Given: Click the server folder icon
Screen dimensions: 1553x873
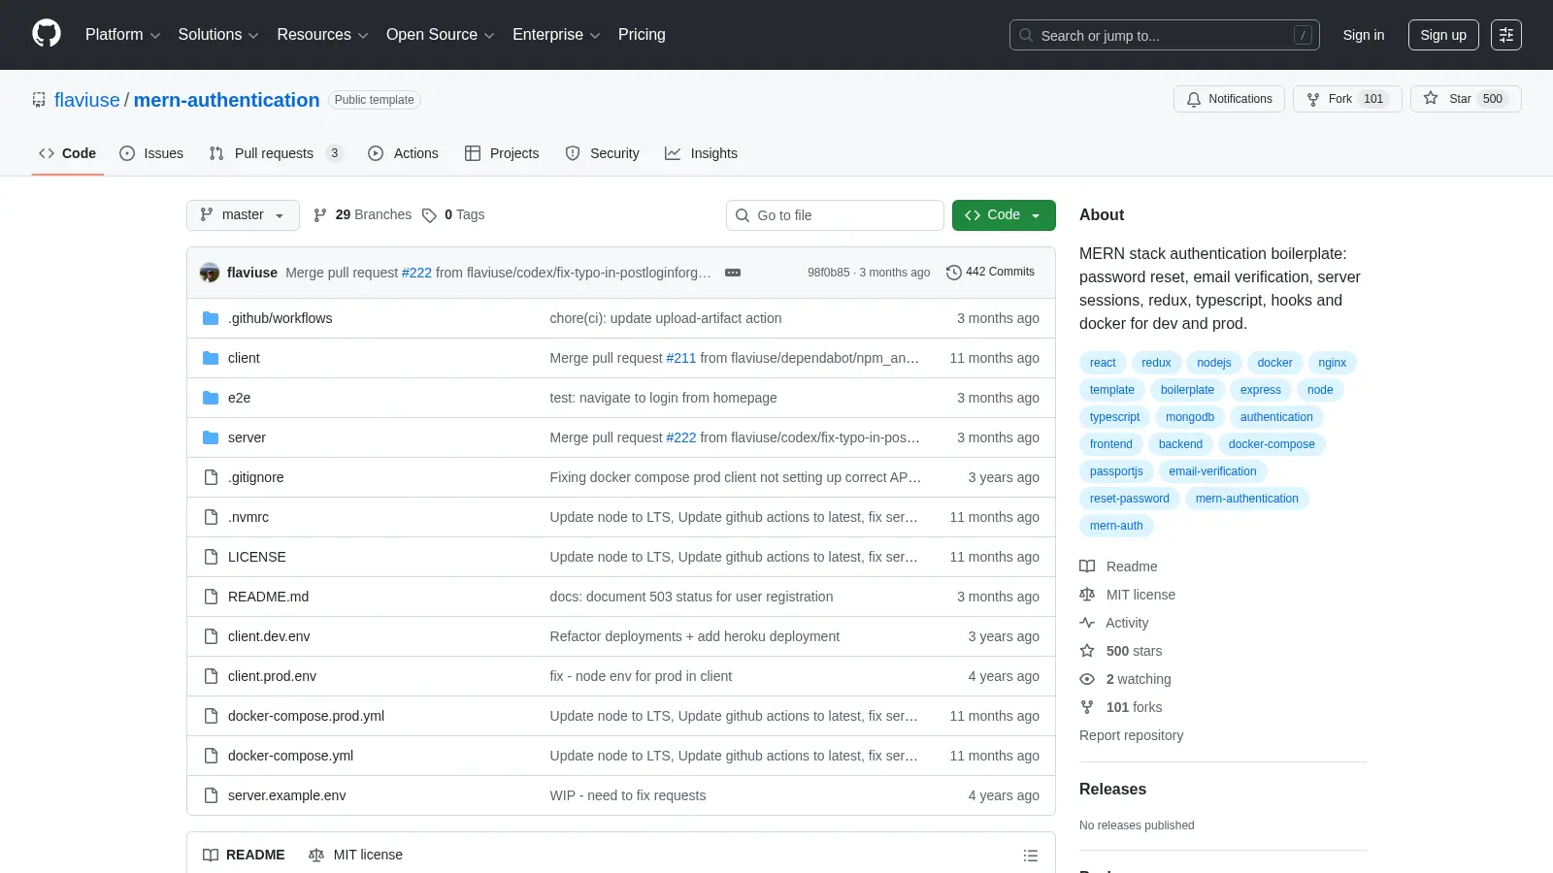Looking at the screenshot, I should [x=211, y=437].
